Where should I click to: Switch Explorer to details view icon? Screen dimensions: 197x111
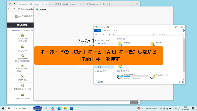180,82
